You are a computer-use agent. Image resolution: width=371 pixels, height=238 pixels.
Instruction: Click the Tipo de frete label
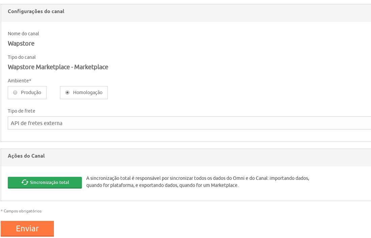tap(22, 111)
